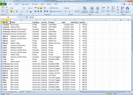
Task: Switch to the Sheet2 worksheet tab
Action: (x=22, y=92)
